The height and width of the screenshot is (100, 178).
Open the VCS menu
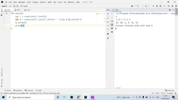pyautogui.click(x=65, y=2)
